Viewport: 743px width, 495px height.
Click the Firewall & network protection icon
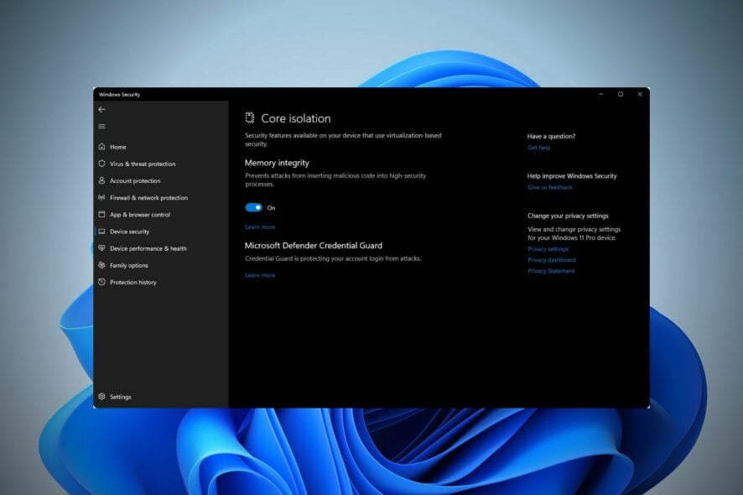coord(101,198)
